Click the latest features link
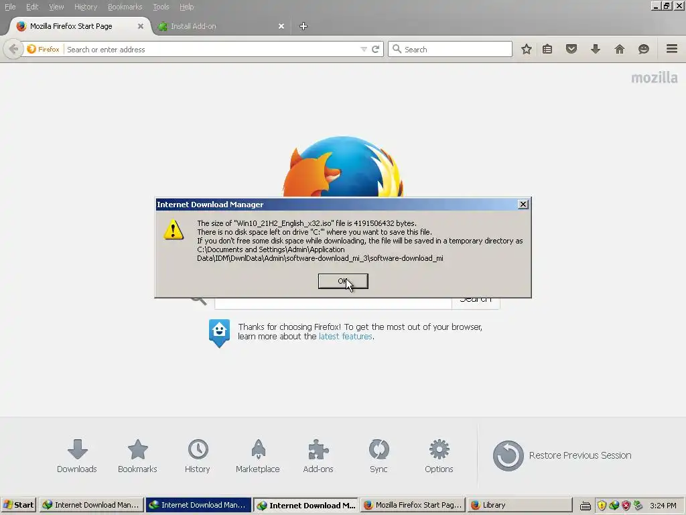The width and height of the screenshot is (686, 515). point(346,337)
